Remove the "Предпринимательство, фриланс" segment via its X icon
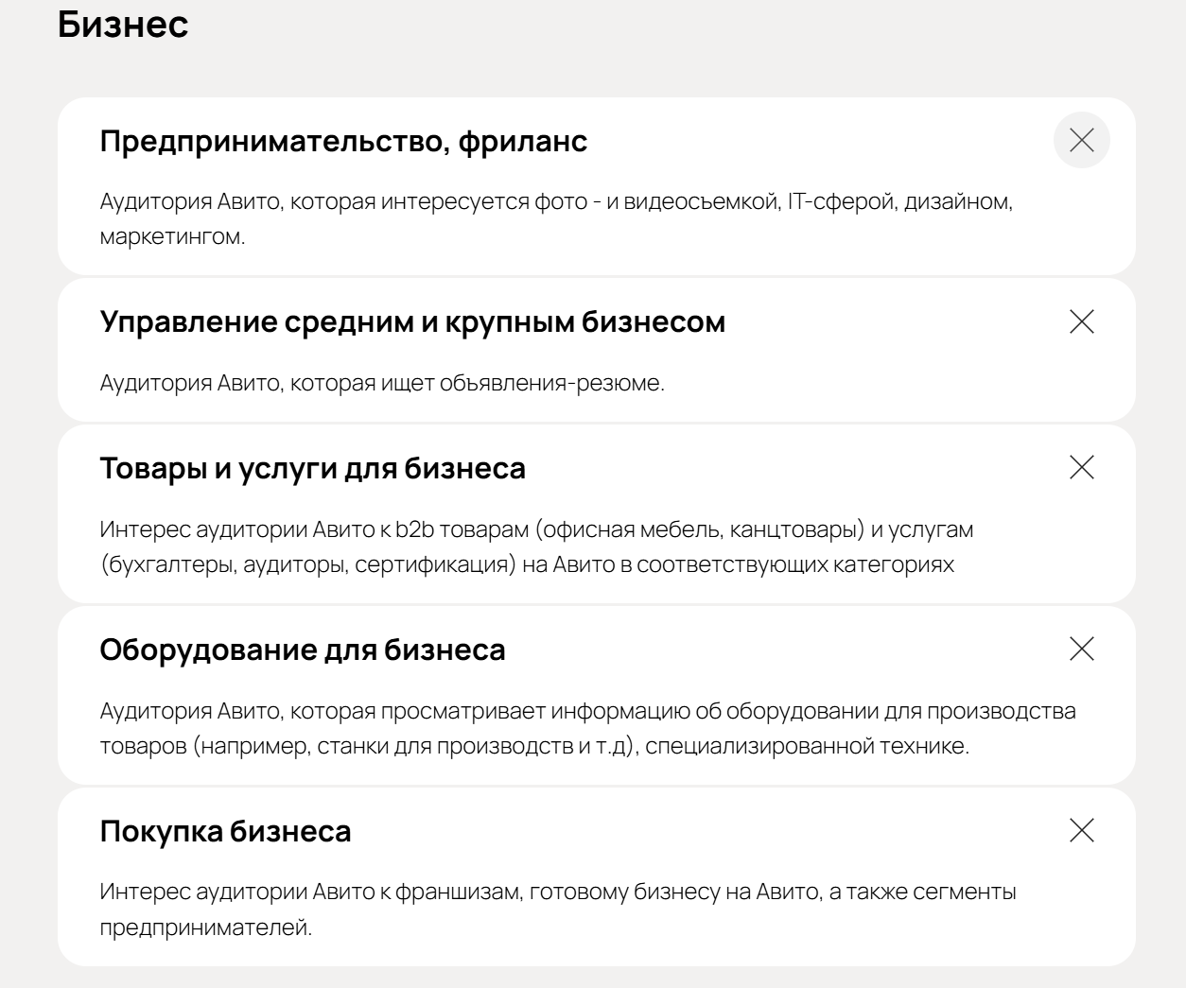1186x988 pixels. 1081,142
